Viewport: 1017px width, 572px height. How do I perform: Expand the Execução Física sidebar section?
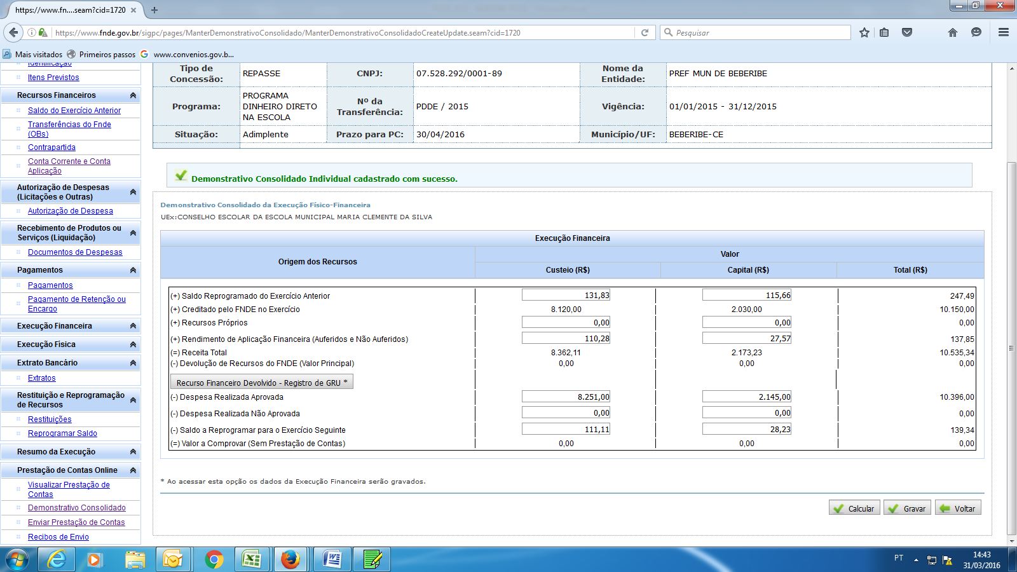pos(133,344)
